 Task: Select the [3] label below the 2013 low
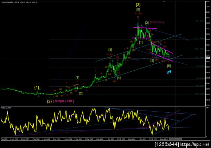tap(152, 61)
